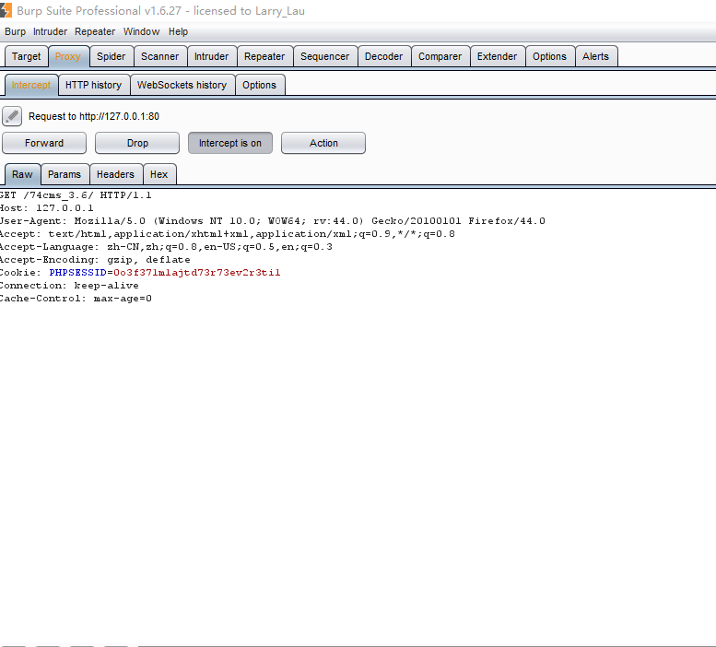The height and width of the screenshot is (647, 716).
Task: Click the PHPSESSID cookie name
Action: click(77, 273)
